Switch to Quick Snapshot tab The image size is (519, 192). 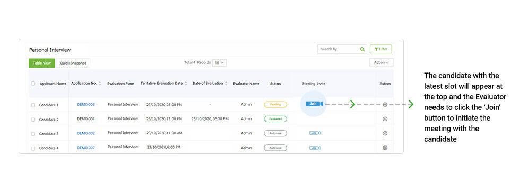pyautogui.click(x=73, y=63)
